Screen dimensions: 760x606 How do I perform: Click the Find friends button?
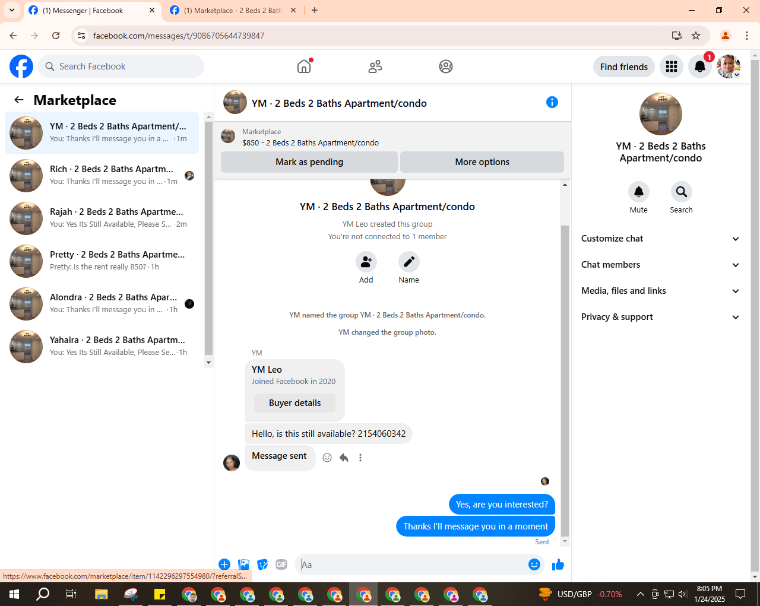(x=624, y=66)
